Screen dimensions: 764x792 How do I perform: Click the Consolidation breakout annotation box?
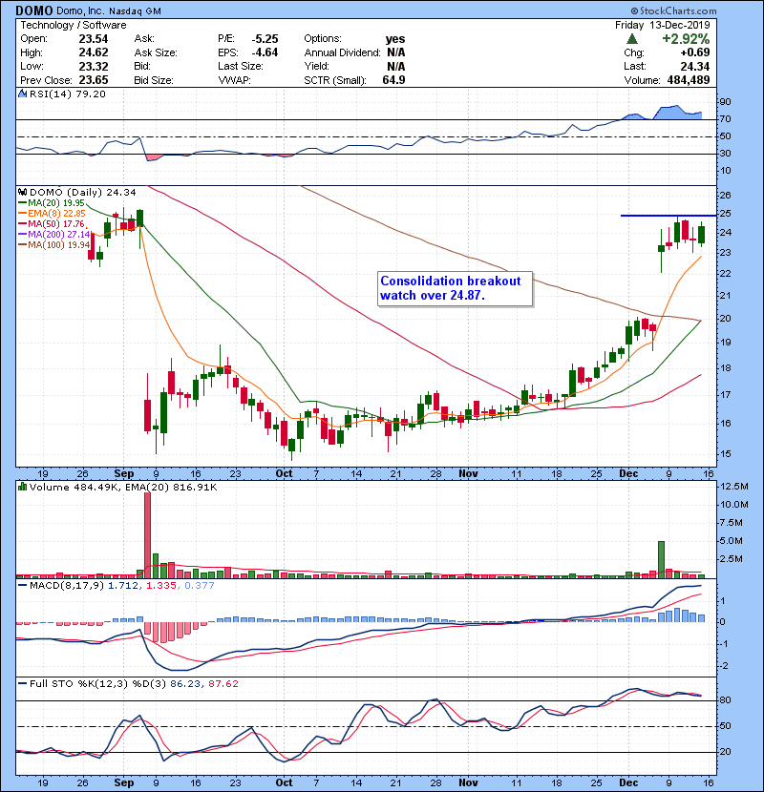click(x=455, y=288)
